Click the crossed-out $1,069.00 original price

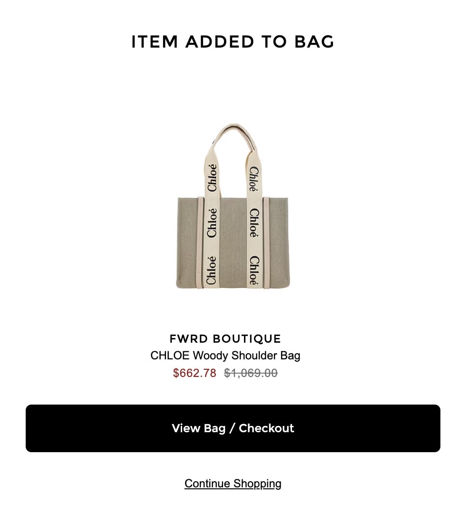click(251, 373)
